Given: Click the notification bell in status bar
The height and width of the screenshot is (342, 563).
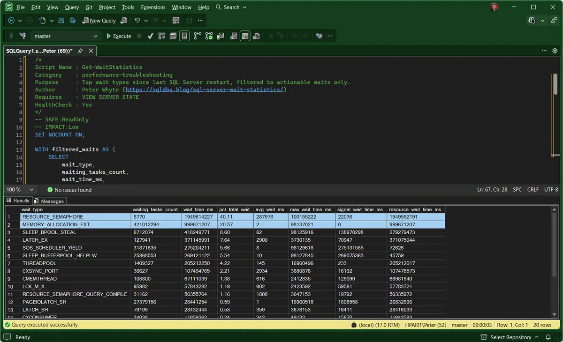Looking at the screenshot, I should click(548, 337).
